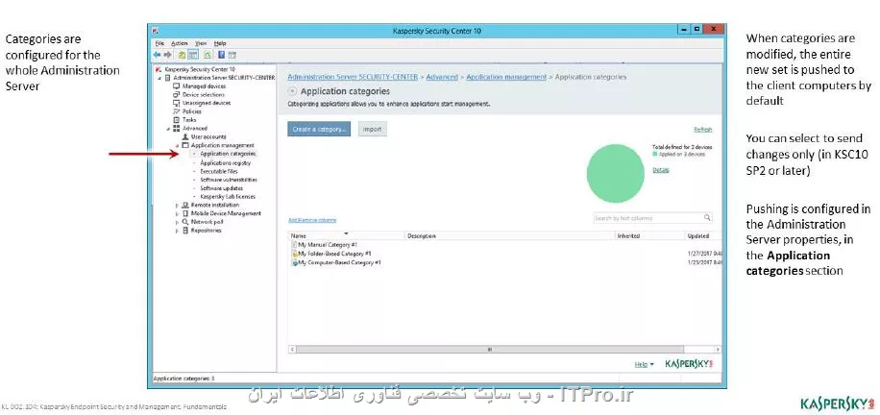Image resolution: width=880 pixels, height=415 pixels.
Task: Open the Help menu in menu bar
Action: tap(220, 43)
